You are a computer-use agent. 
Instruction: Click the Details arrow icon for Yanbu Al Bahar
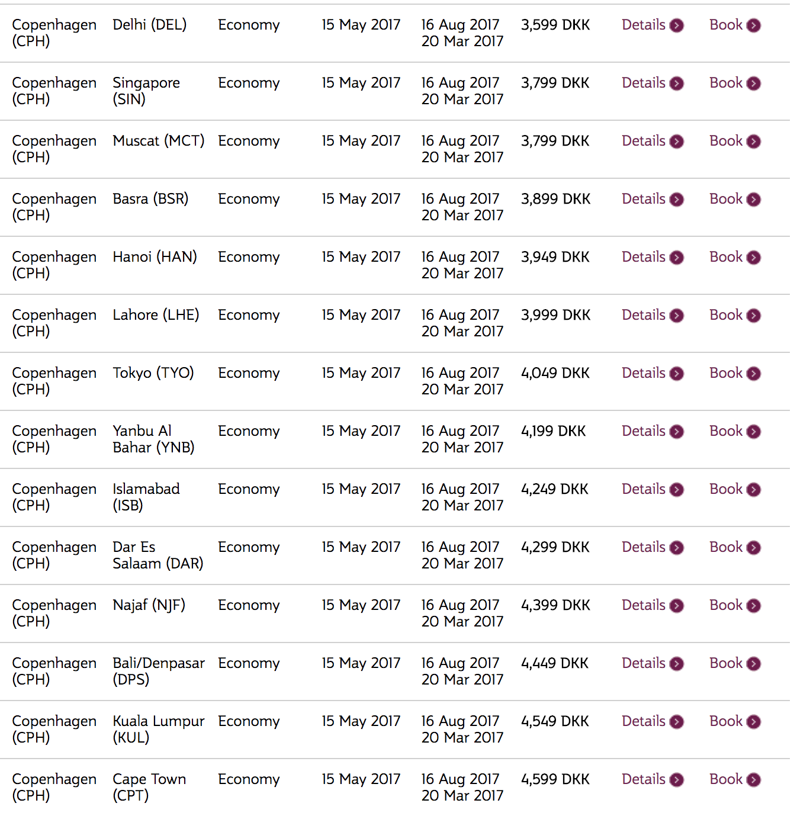click(676, 432)
